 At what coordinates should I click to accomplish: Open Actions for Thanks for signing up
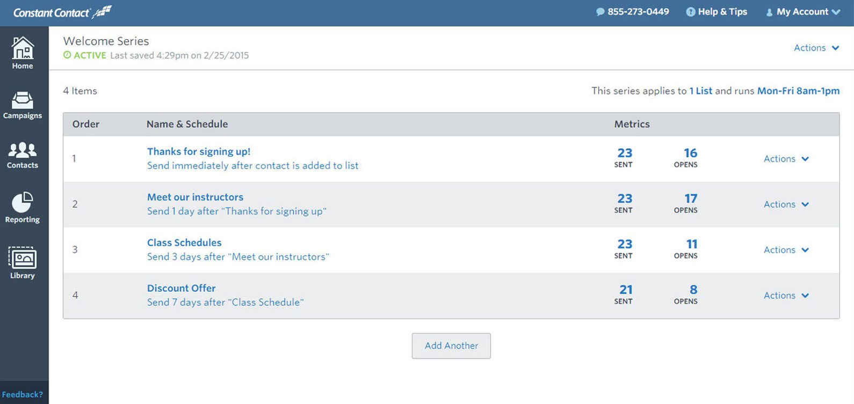click(786, 159)
